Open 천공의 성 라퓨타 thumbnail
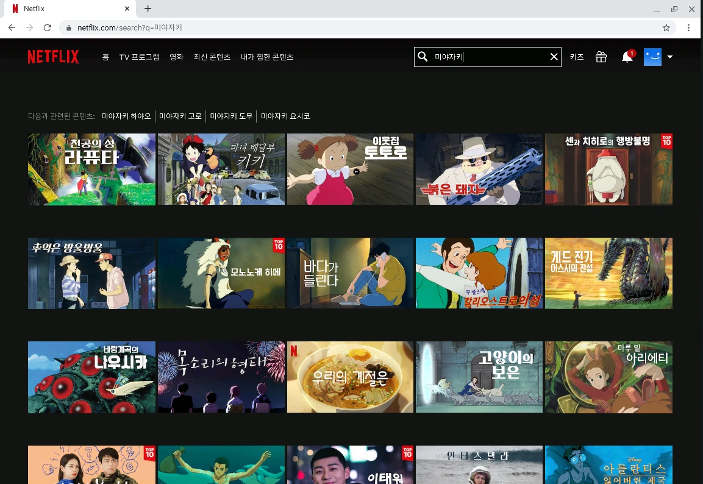This screenshot has height=484, width=703. point(91,169)
